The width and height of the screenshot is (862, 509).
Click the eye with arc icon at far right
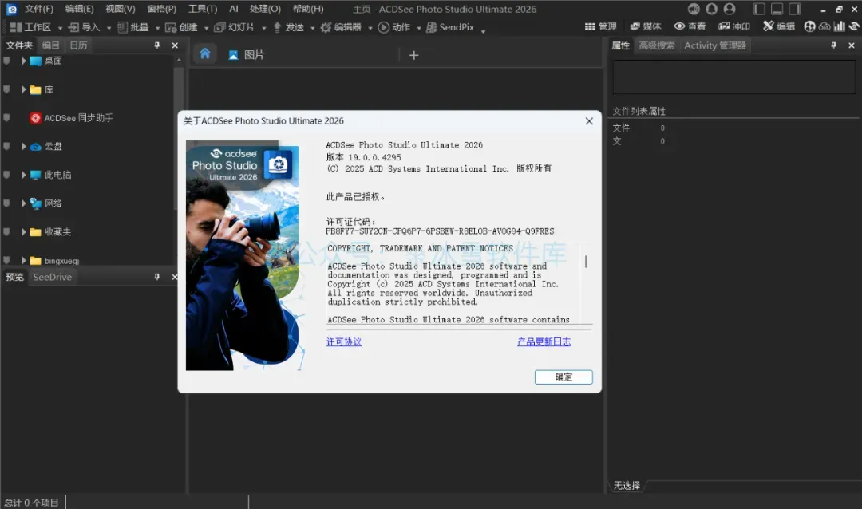[854, 26]
